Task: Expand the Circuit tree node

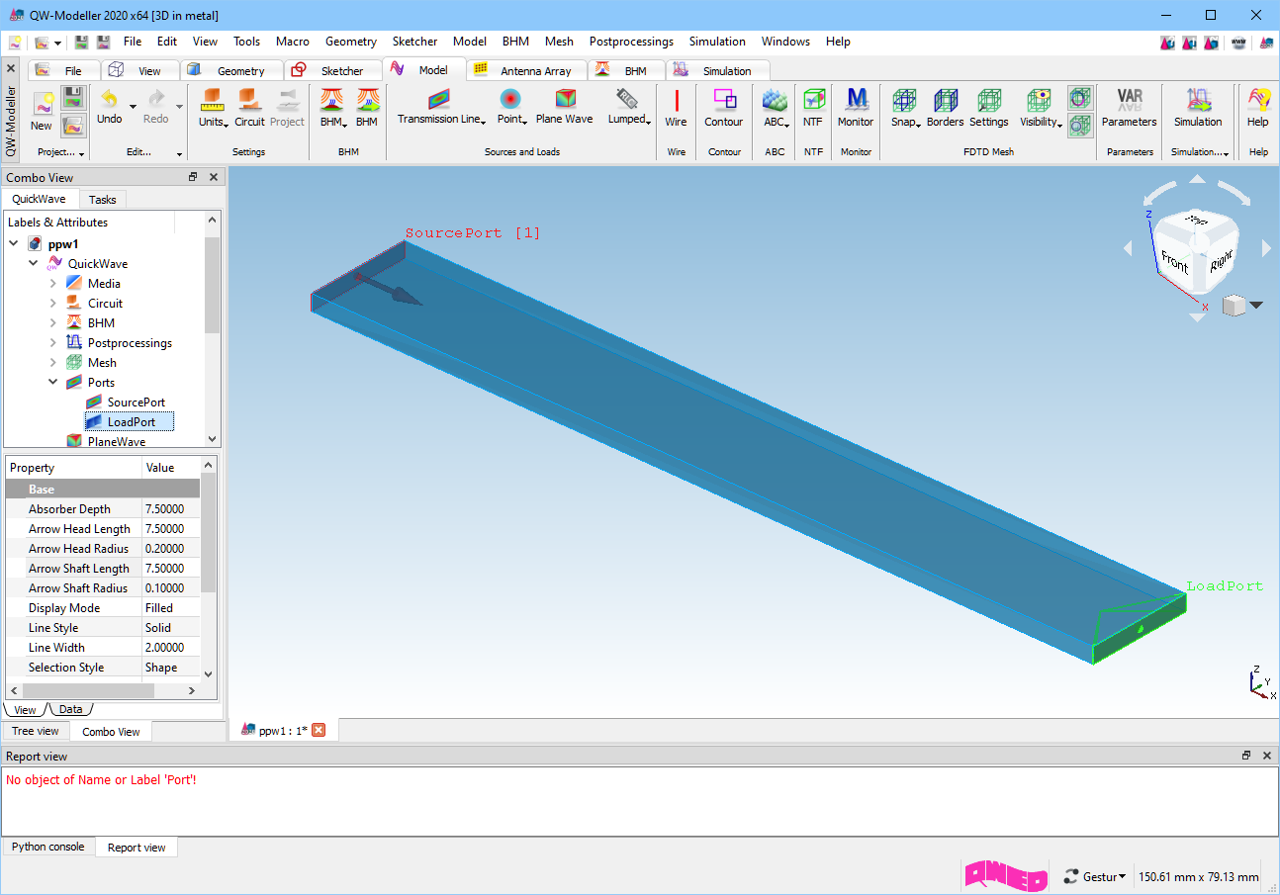Action: 53,304
